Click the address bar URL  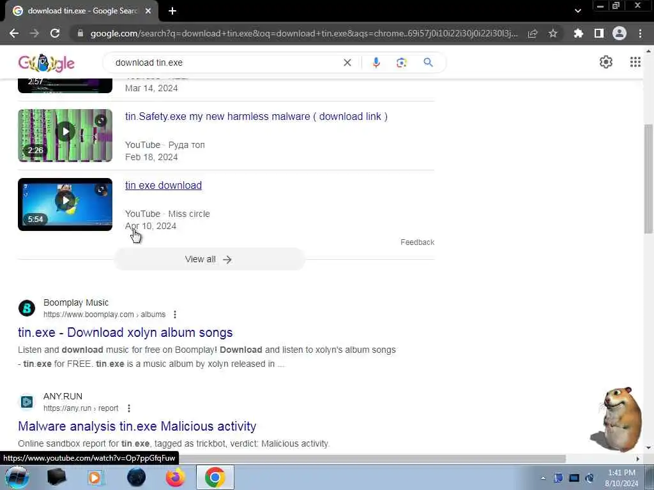click(x=303, y=33)
